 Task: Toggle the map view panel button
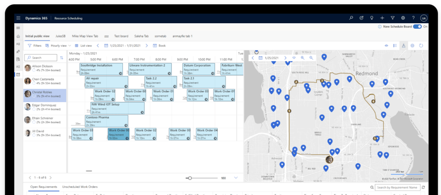click(403, 45)
